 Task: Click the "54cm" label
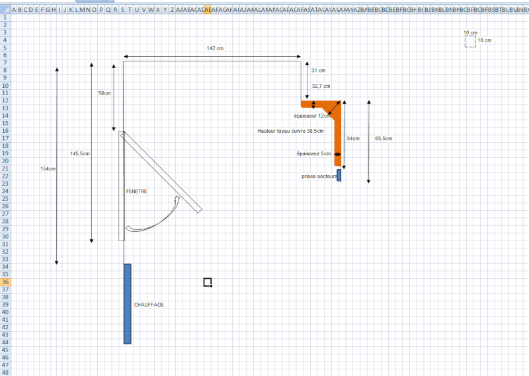pos(353,139)
